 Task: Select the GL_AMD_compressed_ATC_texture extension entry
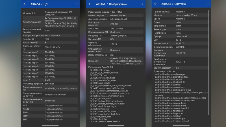pyautogui.click(x=107, y=88)
